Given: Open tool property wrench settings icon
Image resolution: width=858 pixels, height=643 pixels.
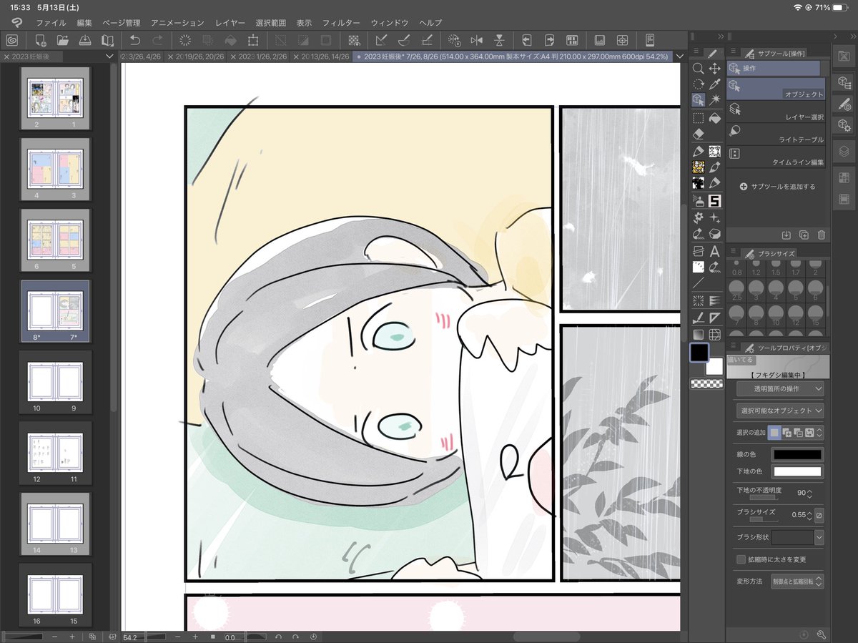Looking at the screenshot, I should pyautogui.click(x=822, y=634).
